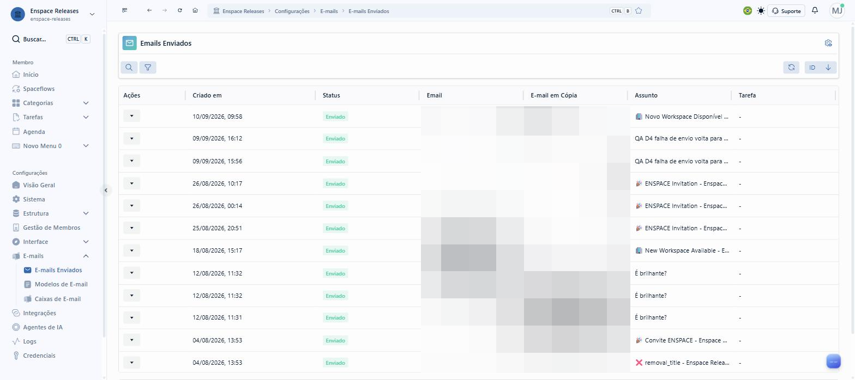Collapse the E-mails menu
The image size is (855, 380).
pos(51,256)
